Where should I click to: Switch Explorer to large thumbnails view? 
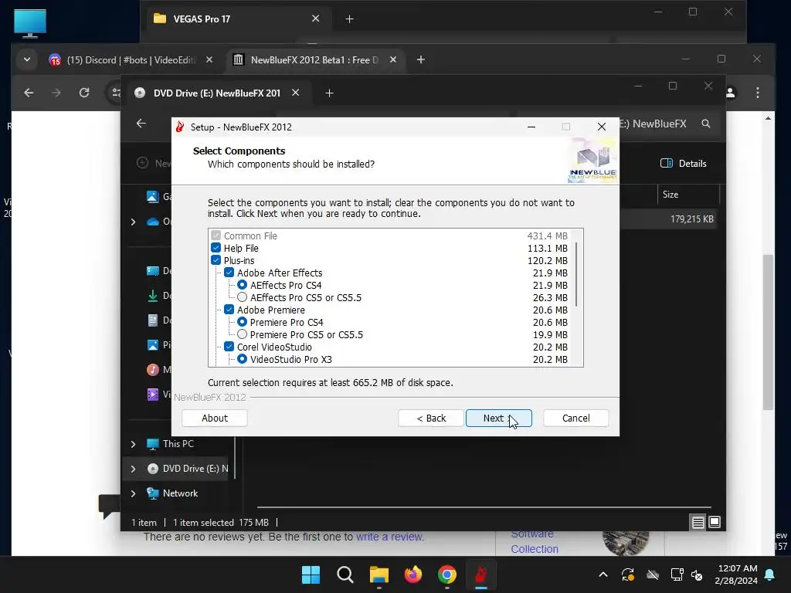tap(715, 522)
